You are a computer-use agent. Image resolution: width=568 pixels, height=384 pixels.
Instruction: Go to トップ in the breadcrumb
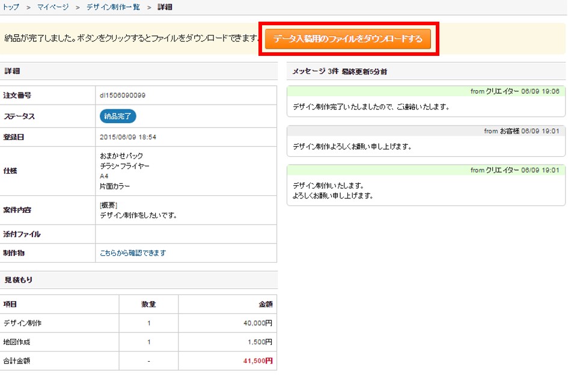tap(11, 7)
